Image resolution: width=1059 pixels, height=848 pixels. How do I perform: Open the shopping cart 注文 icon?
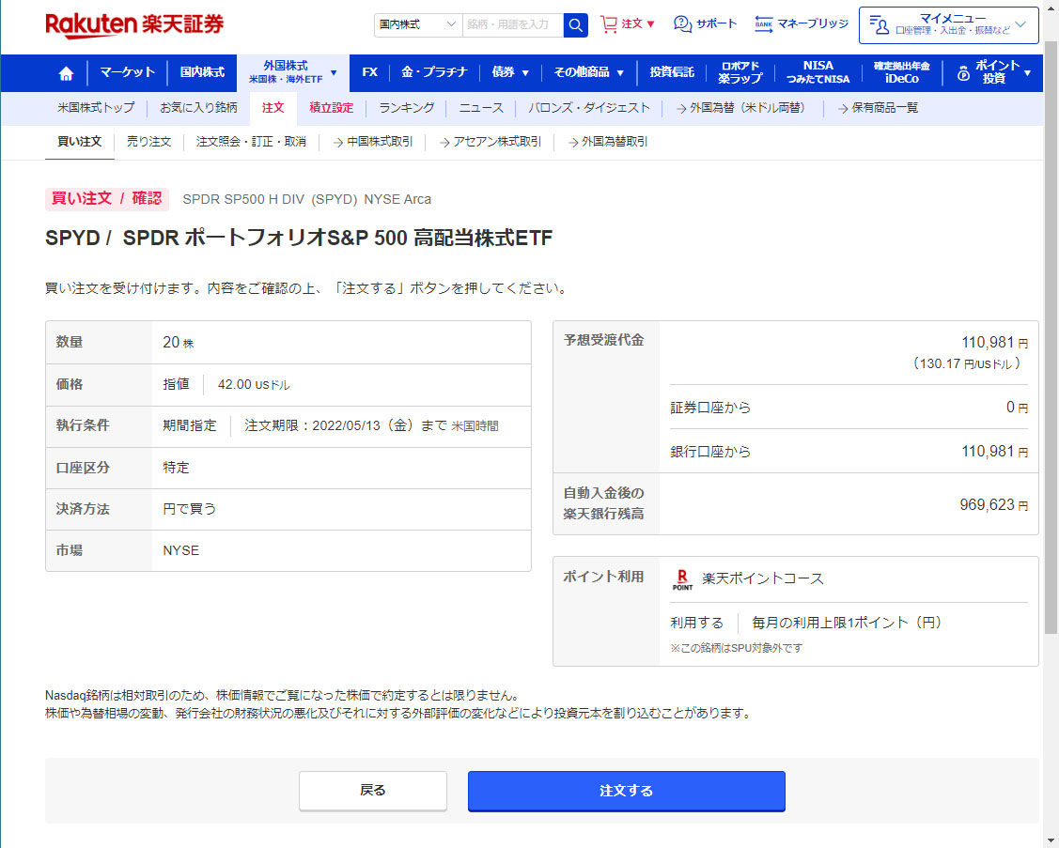click(610, 23)
